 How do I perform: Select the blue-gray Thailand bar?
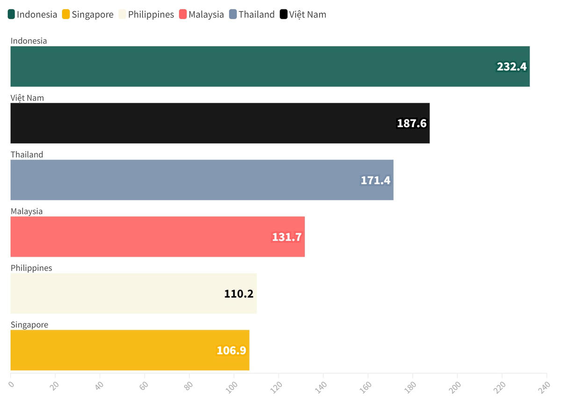click(x=187, y=180)
